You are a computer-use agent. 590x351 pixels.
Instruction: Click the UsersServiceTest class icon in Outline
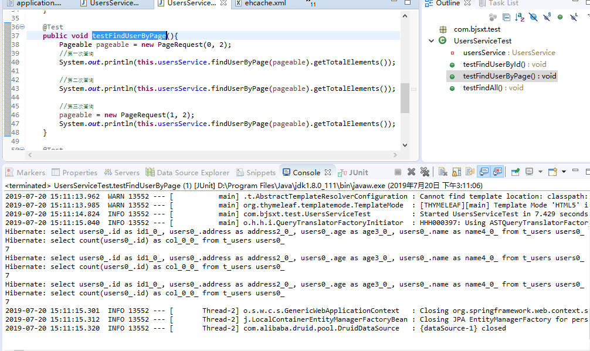click(x=442, y=40)
